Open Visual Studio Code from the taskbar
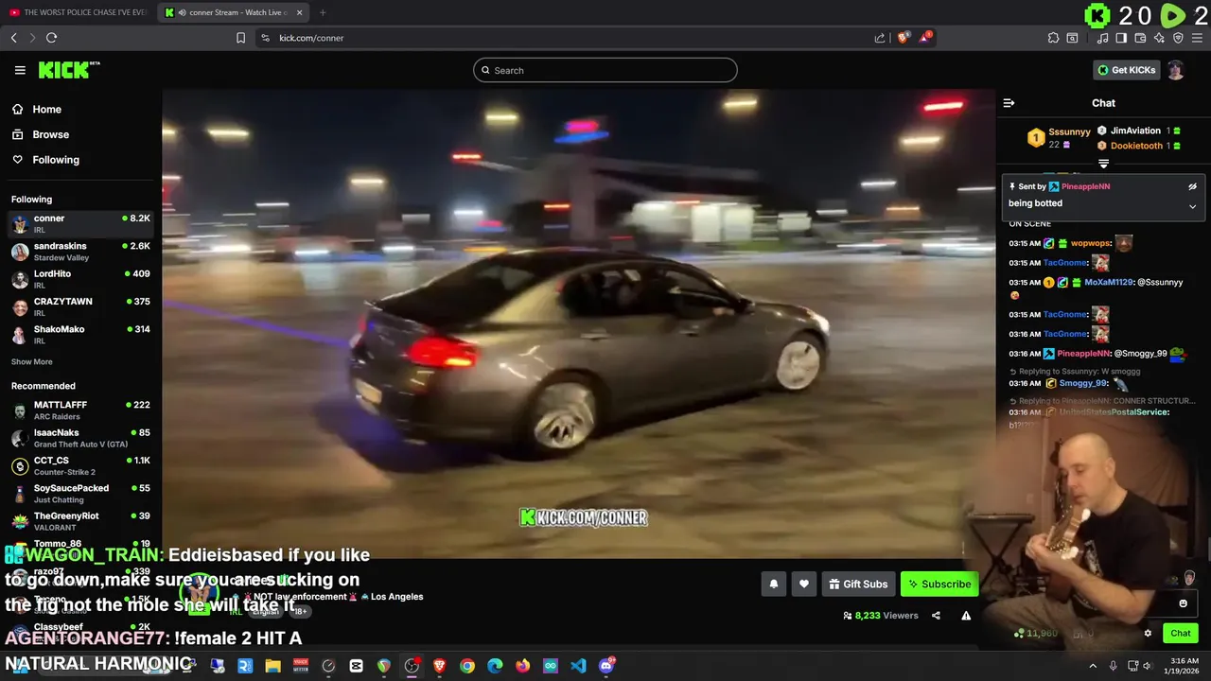Screen dimensions: 1211x681 click(x=578, y=666)
